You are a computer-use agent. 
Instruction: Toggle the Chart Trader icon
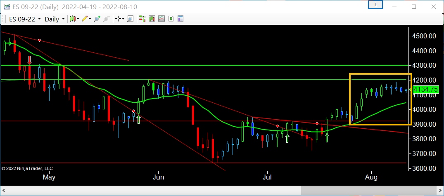point(142,19)
